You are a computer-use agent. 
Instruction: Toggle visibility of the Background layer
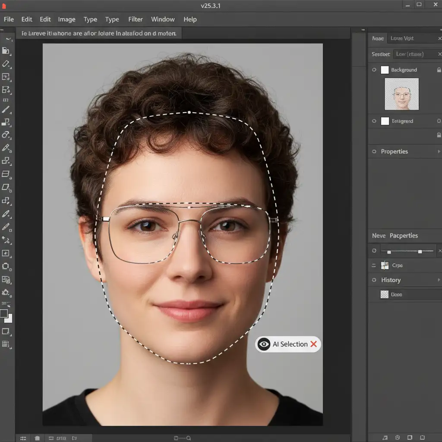tap(374, 70)
